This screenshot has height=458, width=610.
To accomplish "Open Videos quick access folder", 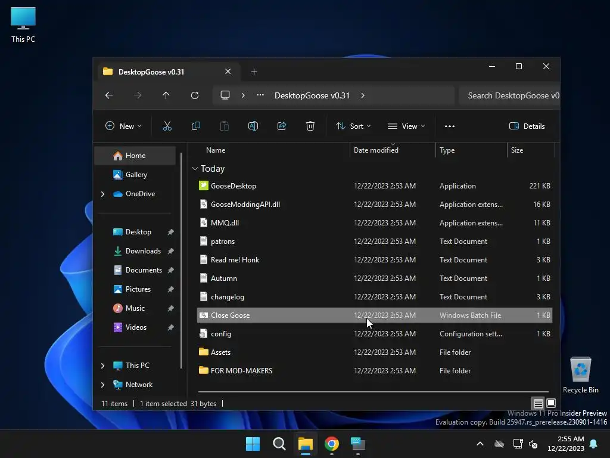I will pyautogui.click(x=135, y=327).
